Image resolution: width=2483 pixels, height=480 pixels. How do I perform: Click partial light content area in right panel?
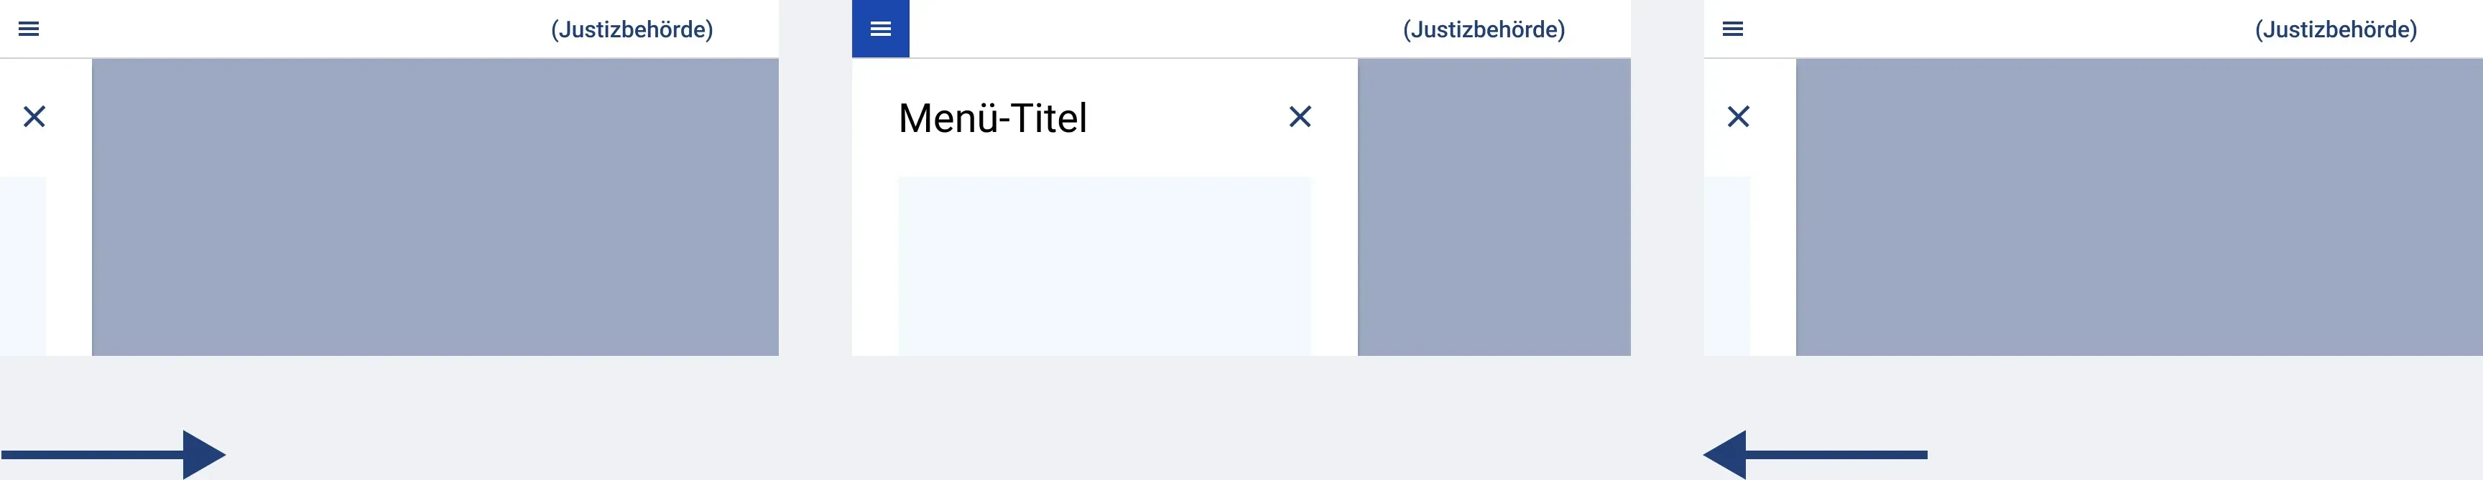click(1727, 266)
